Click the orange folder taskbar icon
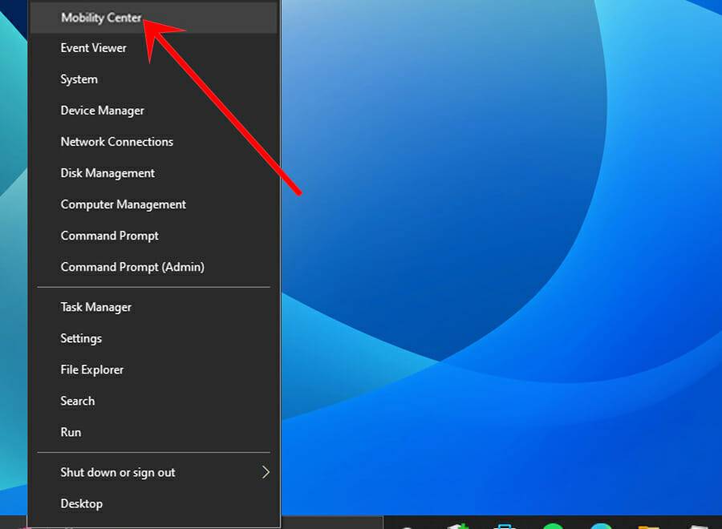The image size is (722, 529). pos(650,525)
